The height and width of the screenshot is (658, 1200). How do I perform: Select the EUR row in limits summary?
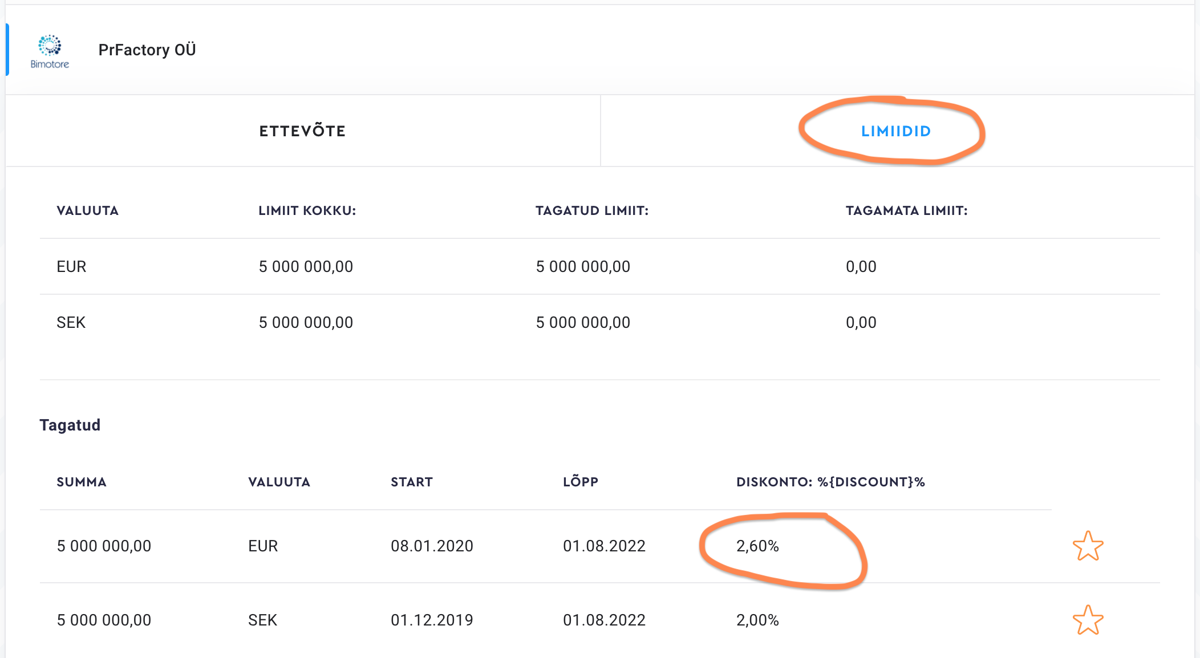71,267
